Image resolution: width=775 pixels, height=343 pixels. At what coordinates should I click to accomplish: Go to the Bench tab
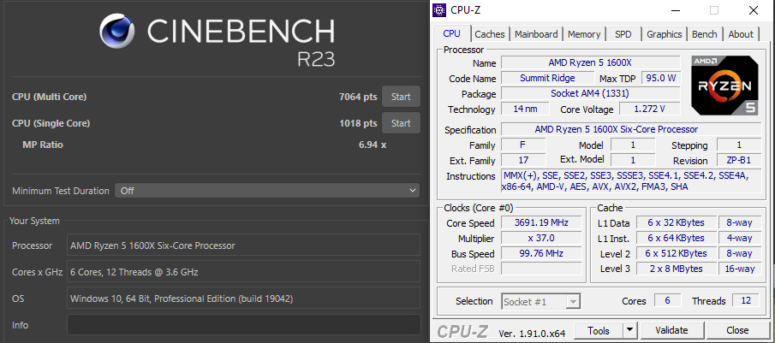pos(704,34)
